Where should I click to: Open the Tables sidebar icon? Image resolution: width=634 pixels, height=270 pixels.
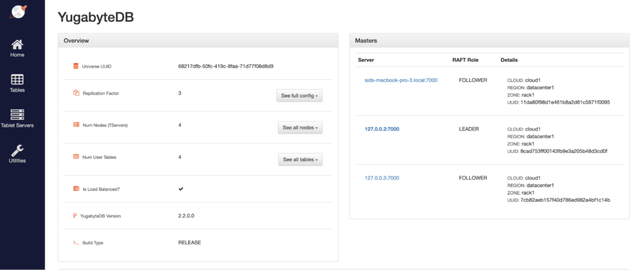[17, 80]
